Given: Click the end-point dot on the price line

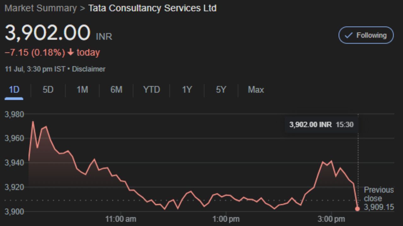Looking at the screenshot, I should pyautogui.click(x=357, y=209).
